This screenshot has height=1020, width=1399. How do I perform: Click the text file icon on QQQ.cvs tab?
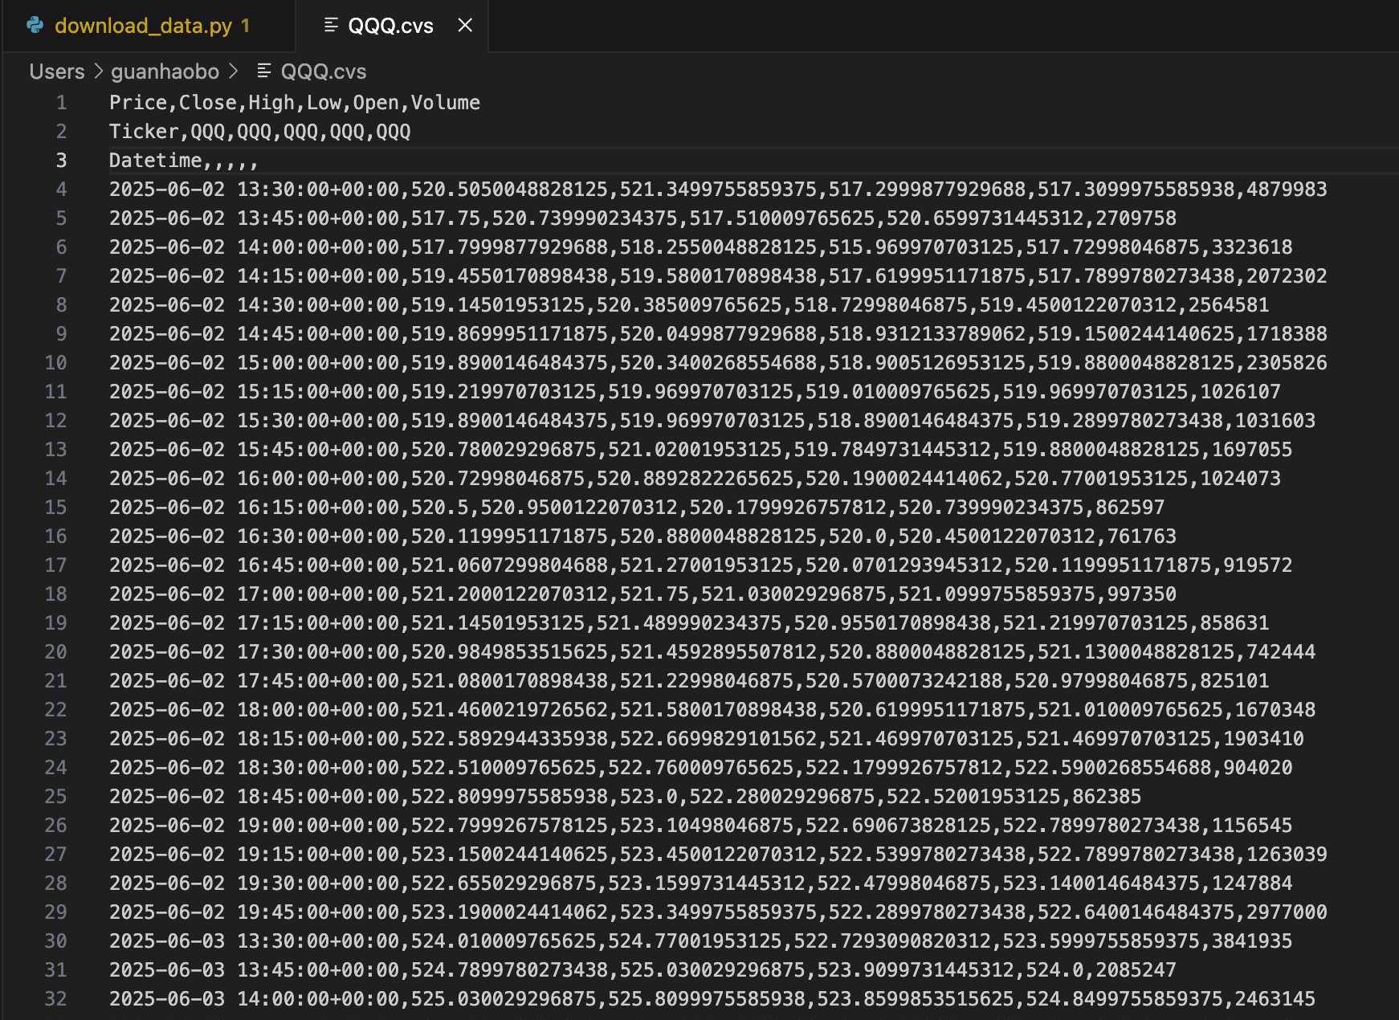coord(330,26)
